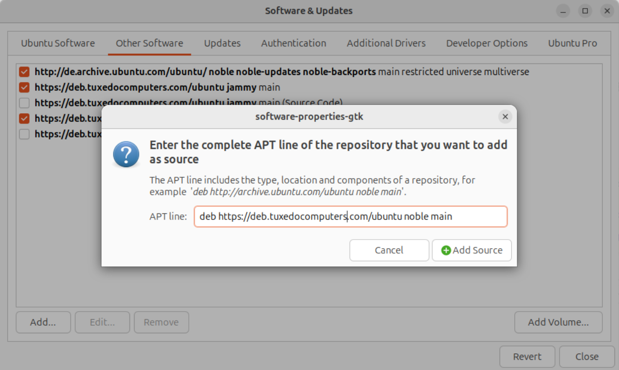This screenshot has height=370, width=619.
Task: Click the Add... button
Action: tap(43, 322)
